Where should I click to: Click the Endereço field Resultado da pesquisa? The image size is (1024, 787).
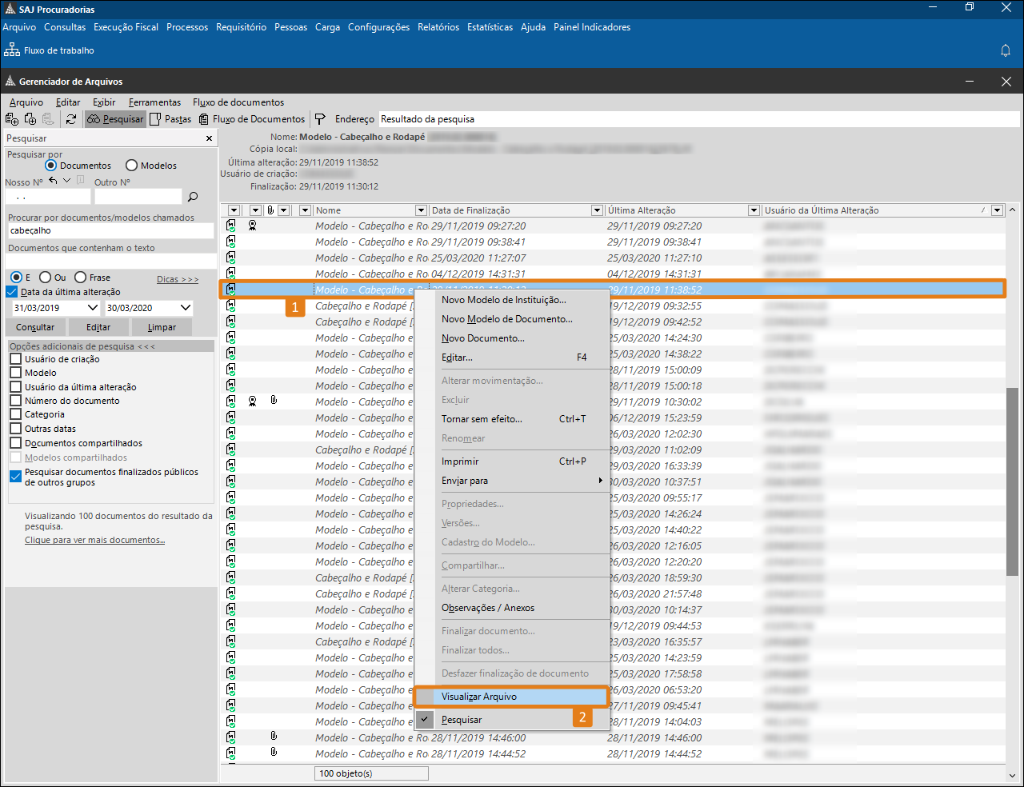click(698, 119)
